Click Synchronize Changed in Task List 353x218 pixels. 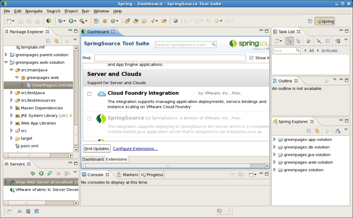point(338,41)
